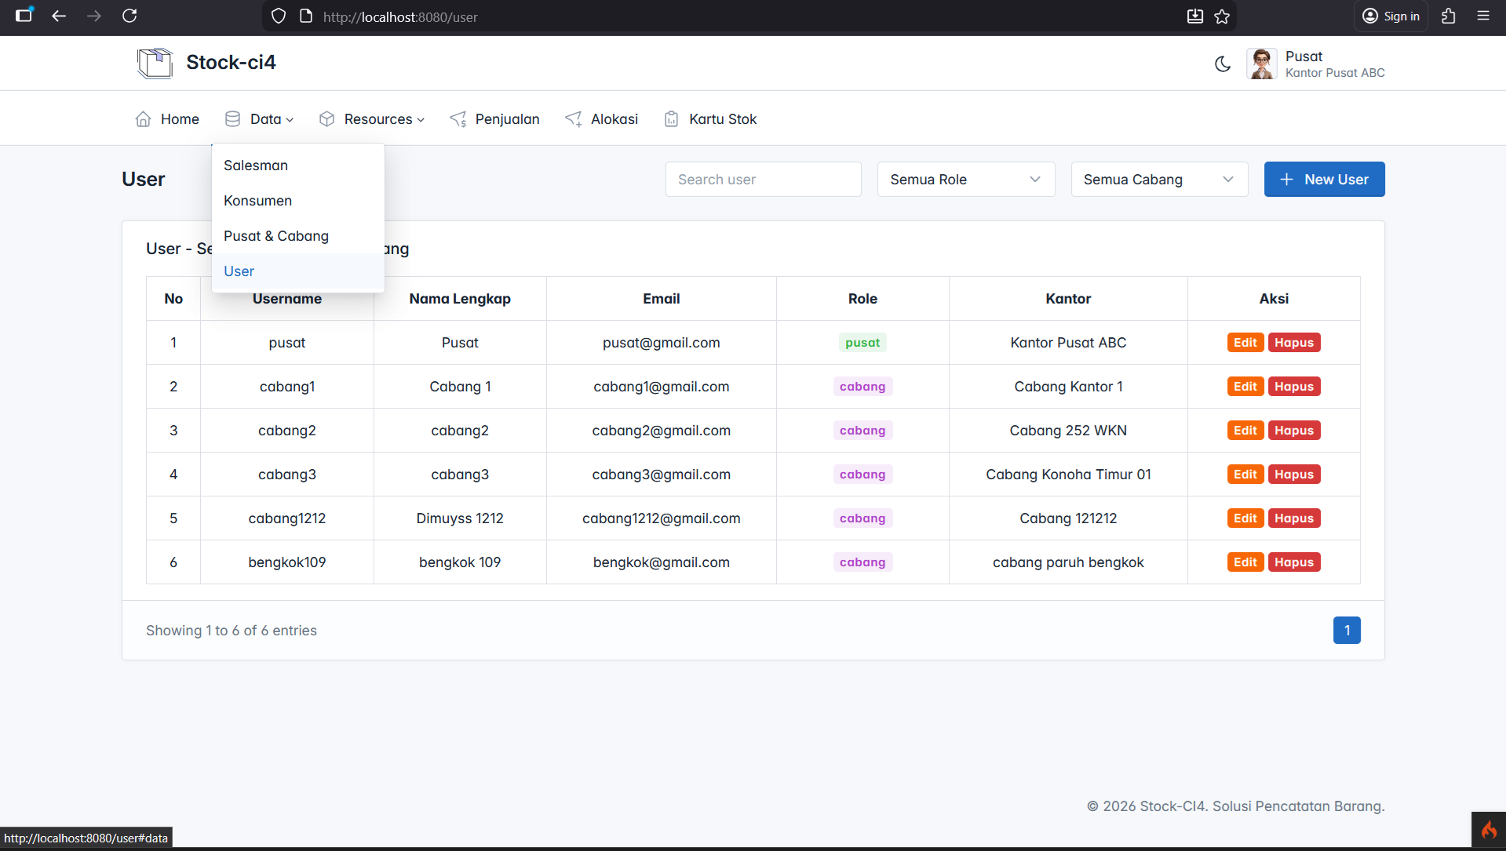Collapse the Data menu chevron
The image size is (1506, 851).
coord(290,120)
